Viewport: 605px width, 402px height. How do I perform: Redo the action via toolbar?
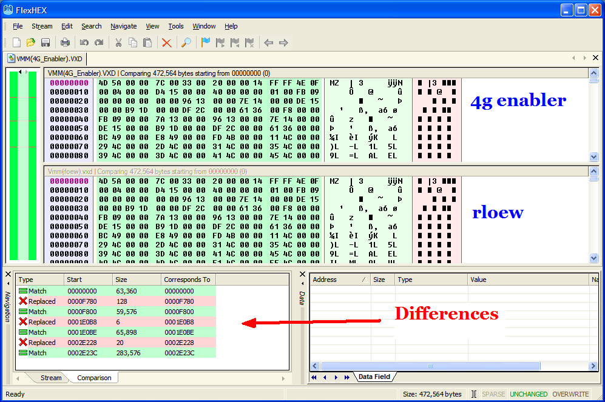click(x=99, y=42)
